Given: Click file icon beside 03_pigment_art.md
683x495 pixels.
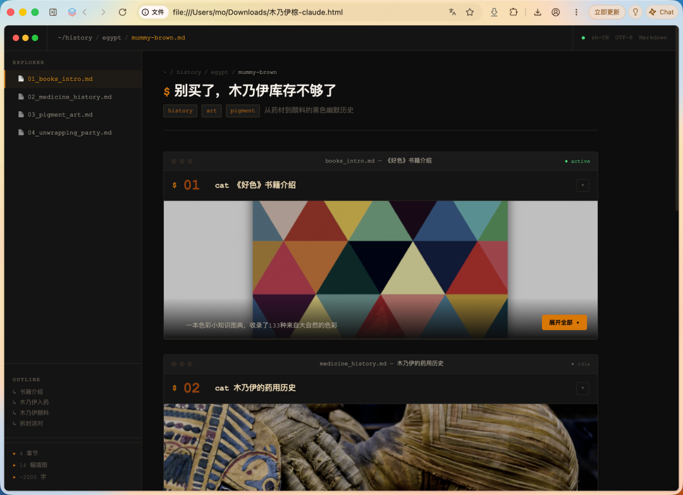Looking at the screenshot, I should pos(20,114).
